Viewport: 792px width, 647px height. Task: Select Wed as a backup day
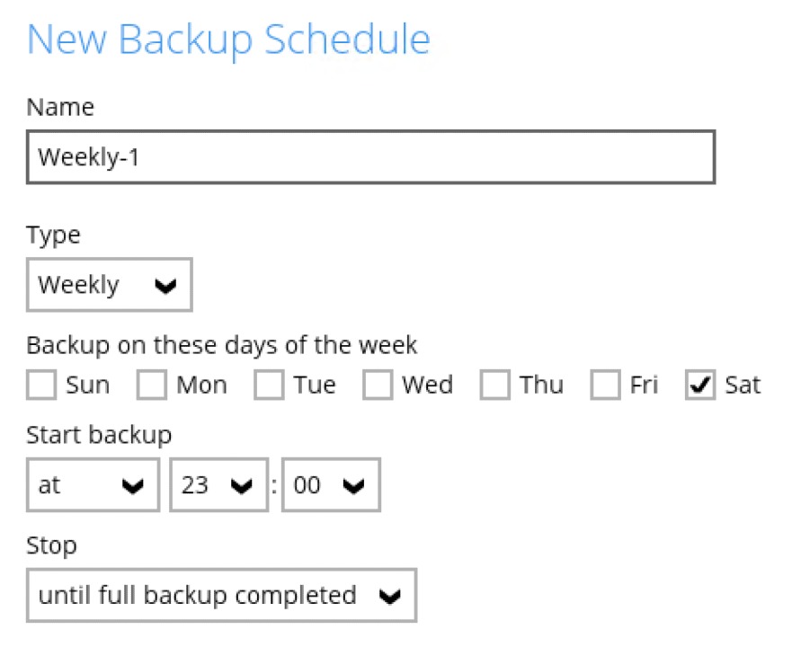(378, 386)
